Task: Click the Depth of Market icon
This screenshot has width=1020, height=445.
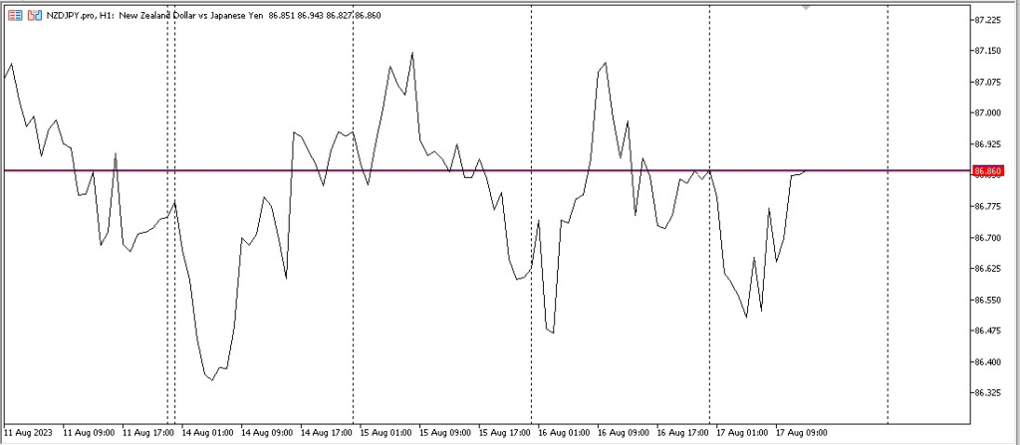Action: (x=35, y=16)
